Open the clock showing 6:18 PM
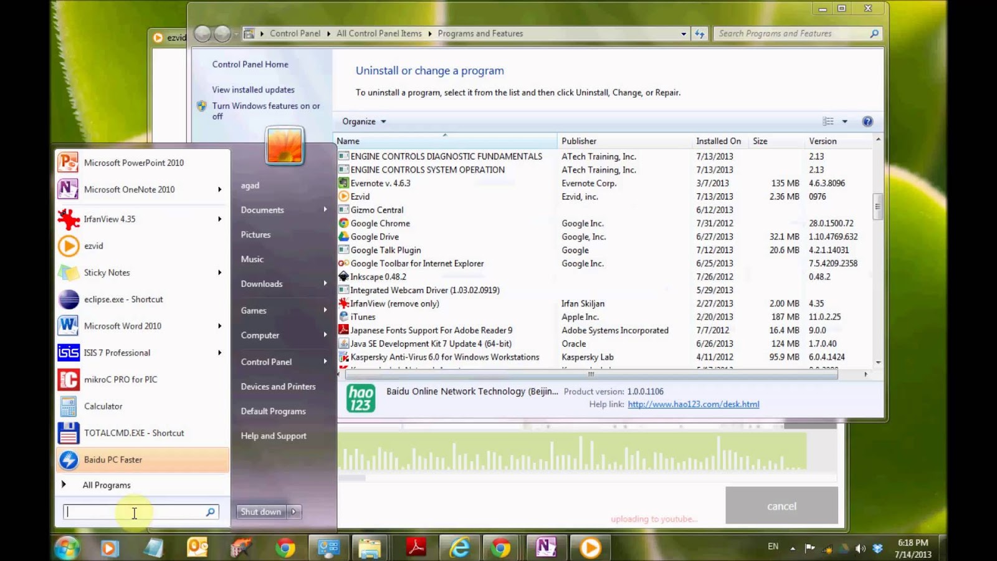The height and width of the screenshot is (561, 997). pos(913,549)
